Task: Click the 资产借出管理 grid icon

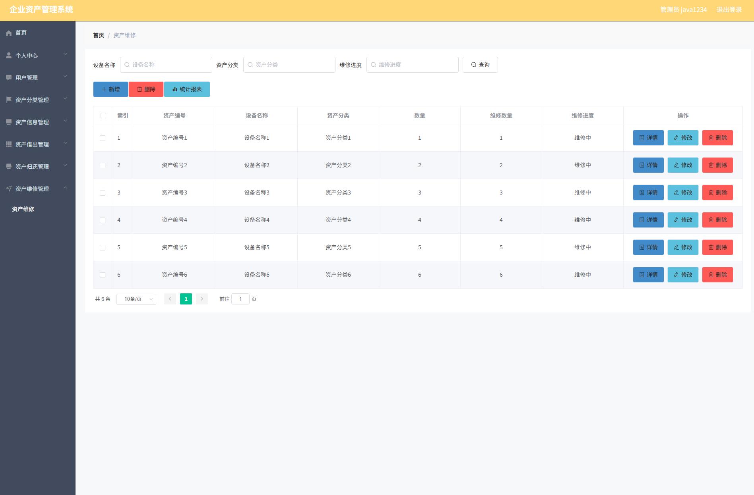Action: (9, 144)
